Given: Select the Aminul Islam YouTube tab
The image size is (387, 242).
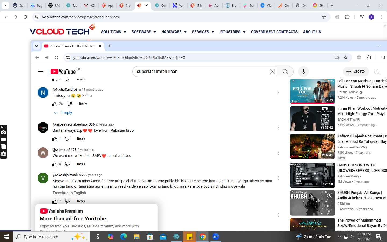Looking at the screenshot, I should [x=73, y=46].
